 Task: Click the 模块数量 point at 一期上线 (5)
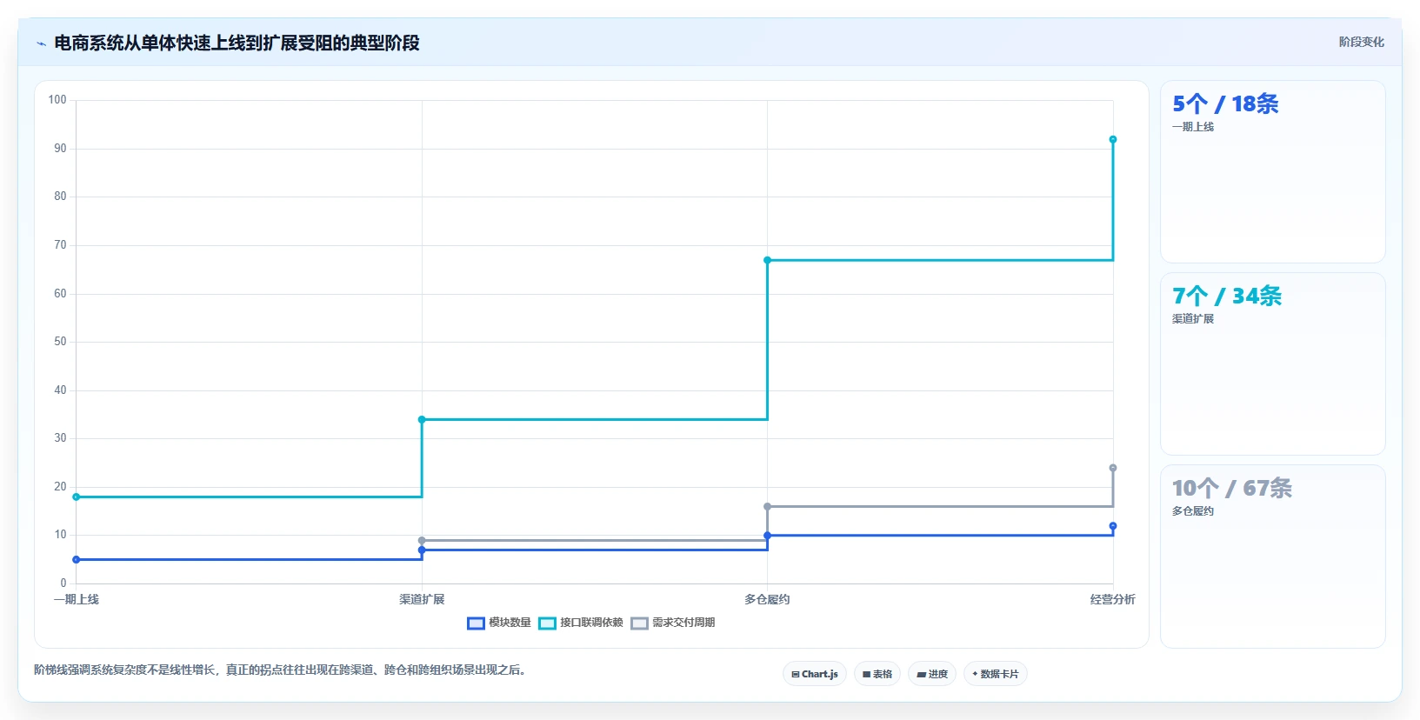tap(77, 559)
